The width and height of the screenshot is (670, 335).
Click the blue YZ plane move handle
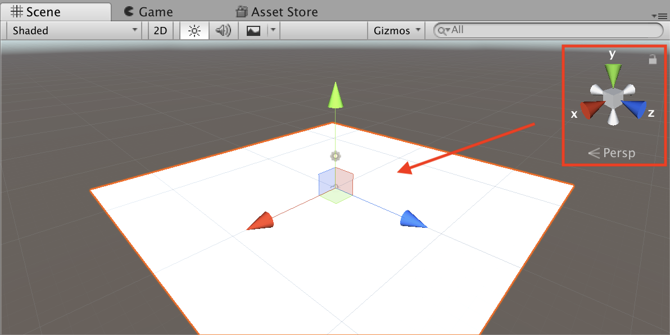[x=327, y=181]
